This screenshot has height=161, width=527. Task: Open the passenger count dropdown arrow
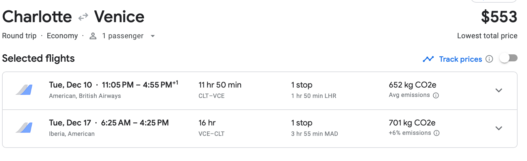click(x=153, y=36)
